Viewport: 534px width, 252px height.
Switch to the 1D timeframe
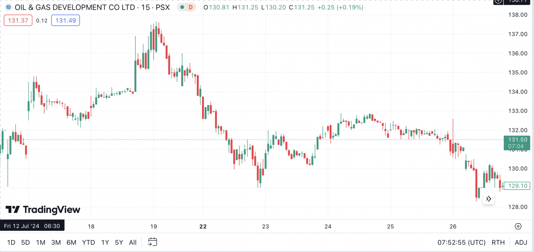coord(11,243)
